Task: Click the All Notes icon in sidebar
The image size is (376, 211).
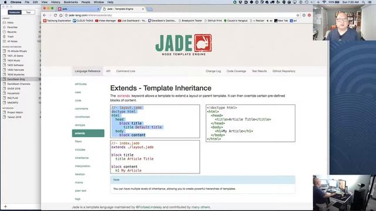Action: coord(4,42)
